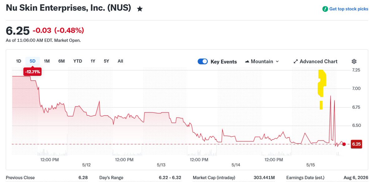Switch chart to 1M range
Screen dimensions: 374x182
[x=47, y=61]
